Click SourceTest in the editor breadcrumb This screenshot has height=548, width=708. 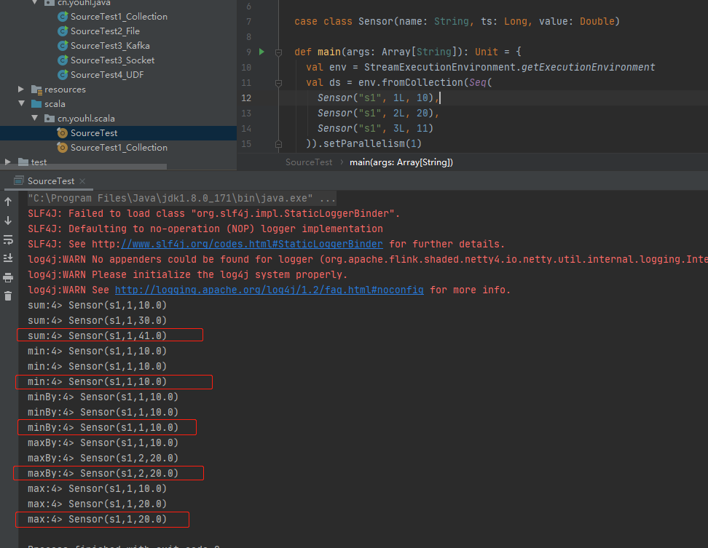(308, 162)
